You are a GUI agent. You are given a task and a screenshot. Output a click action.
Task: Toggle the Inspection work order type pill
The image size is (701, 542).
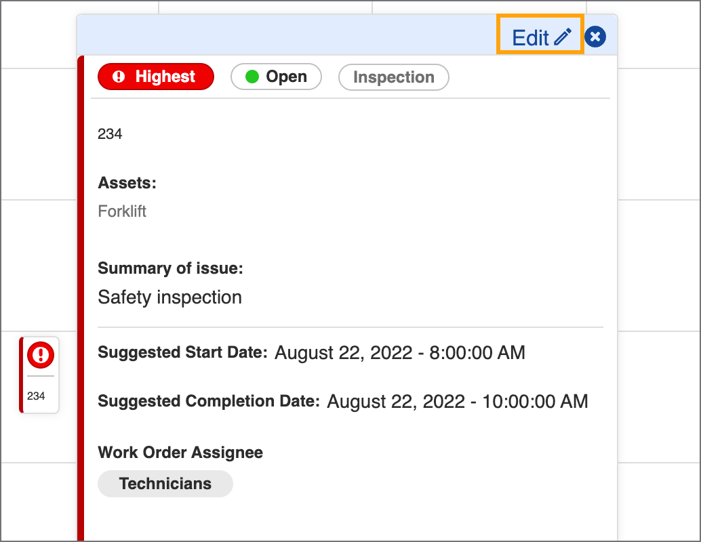(393, 77)
